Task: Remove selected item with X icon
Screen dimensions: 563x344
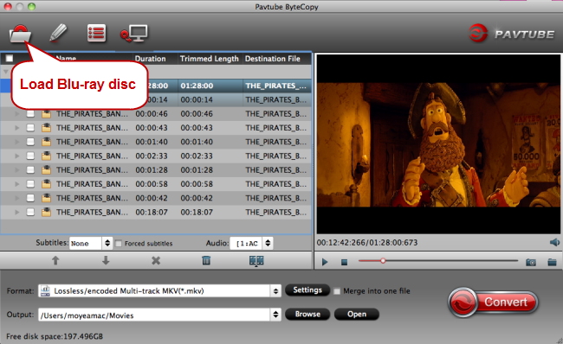Action: tap(156, 260)
